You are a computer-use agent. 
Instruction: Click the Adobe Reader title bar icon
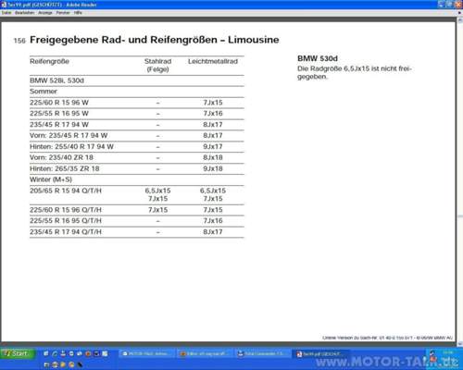click(4, 5)
